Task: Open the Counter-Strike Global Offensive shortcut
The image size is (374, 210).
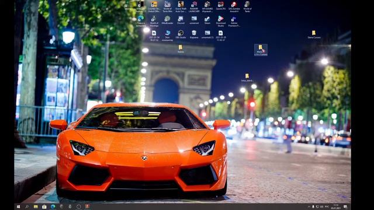Action: coord(154,6)
